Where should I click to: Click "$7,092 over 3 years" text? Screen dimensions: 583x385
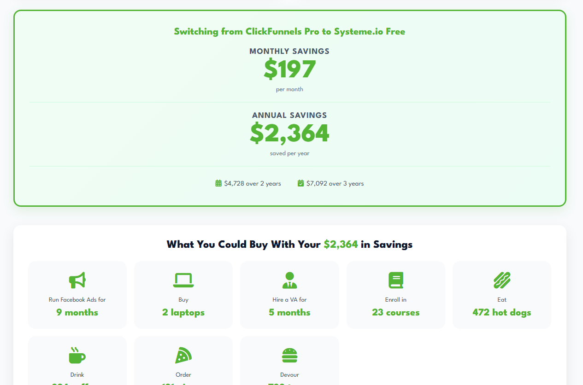click(335, 183)
